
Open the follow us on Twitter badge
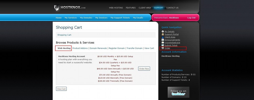(x=178, y=92)
